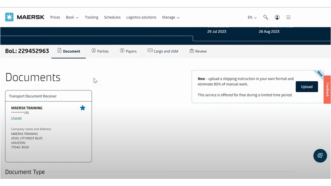Toggle the favorite star on MAERSK TRAINING
The width and height of the screenshot is (331, 186).
(x=83, y=108)
